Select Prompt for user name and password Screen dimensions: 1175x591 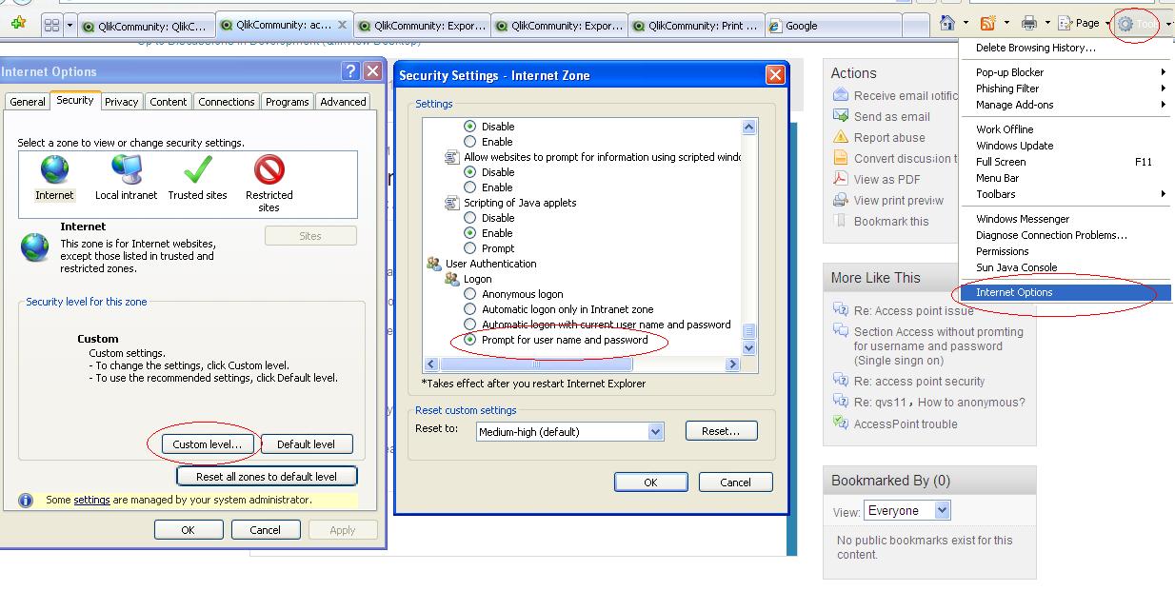pyautogui.click(x=469, y=340)
